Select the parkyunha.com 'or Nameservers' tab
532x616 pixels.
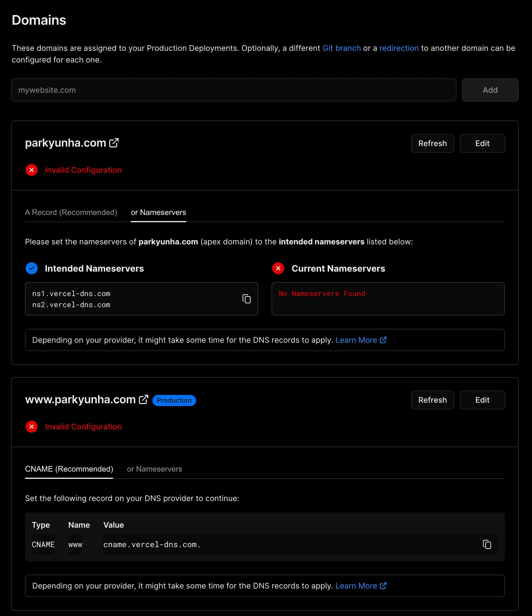[x=159, y=212]
